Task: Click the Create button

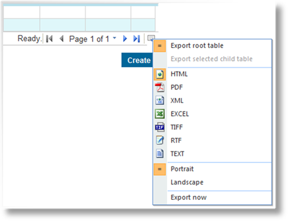Action: pyautogui.click(x=137, y=60)
